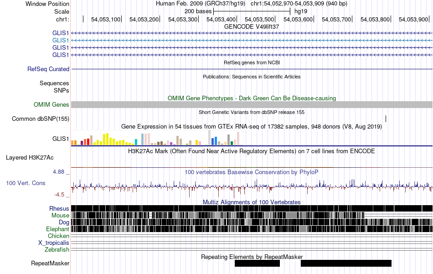The height and width of the screenshot is (274, 433).
Task: Click the RefSeq genes from NCBI title
Action: coord(252,63)
